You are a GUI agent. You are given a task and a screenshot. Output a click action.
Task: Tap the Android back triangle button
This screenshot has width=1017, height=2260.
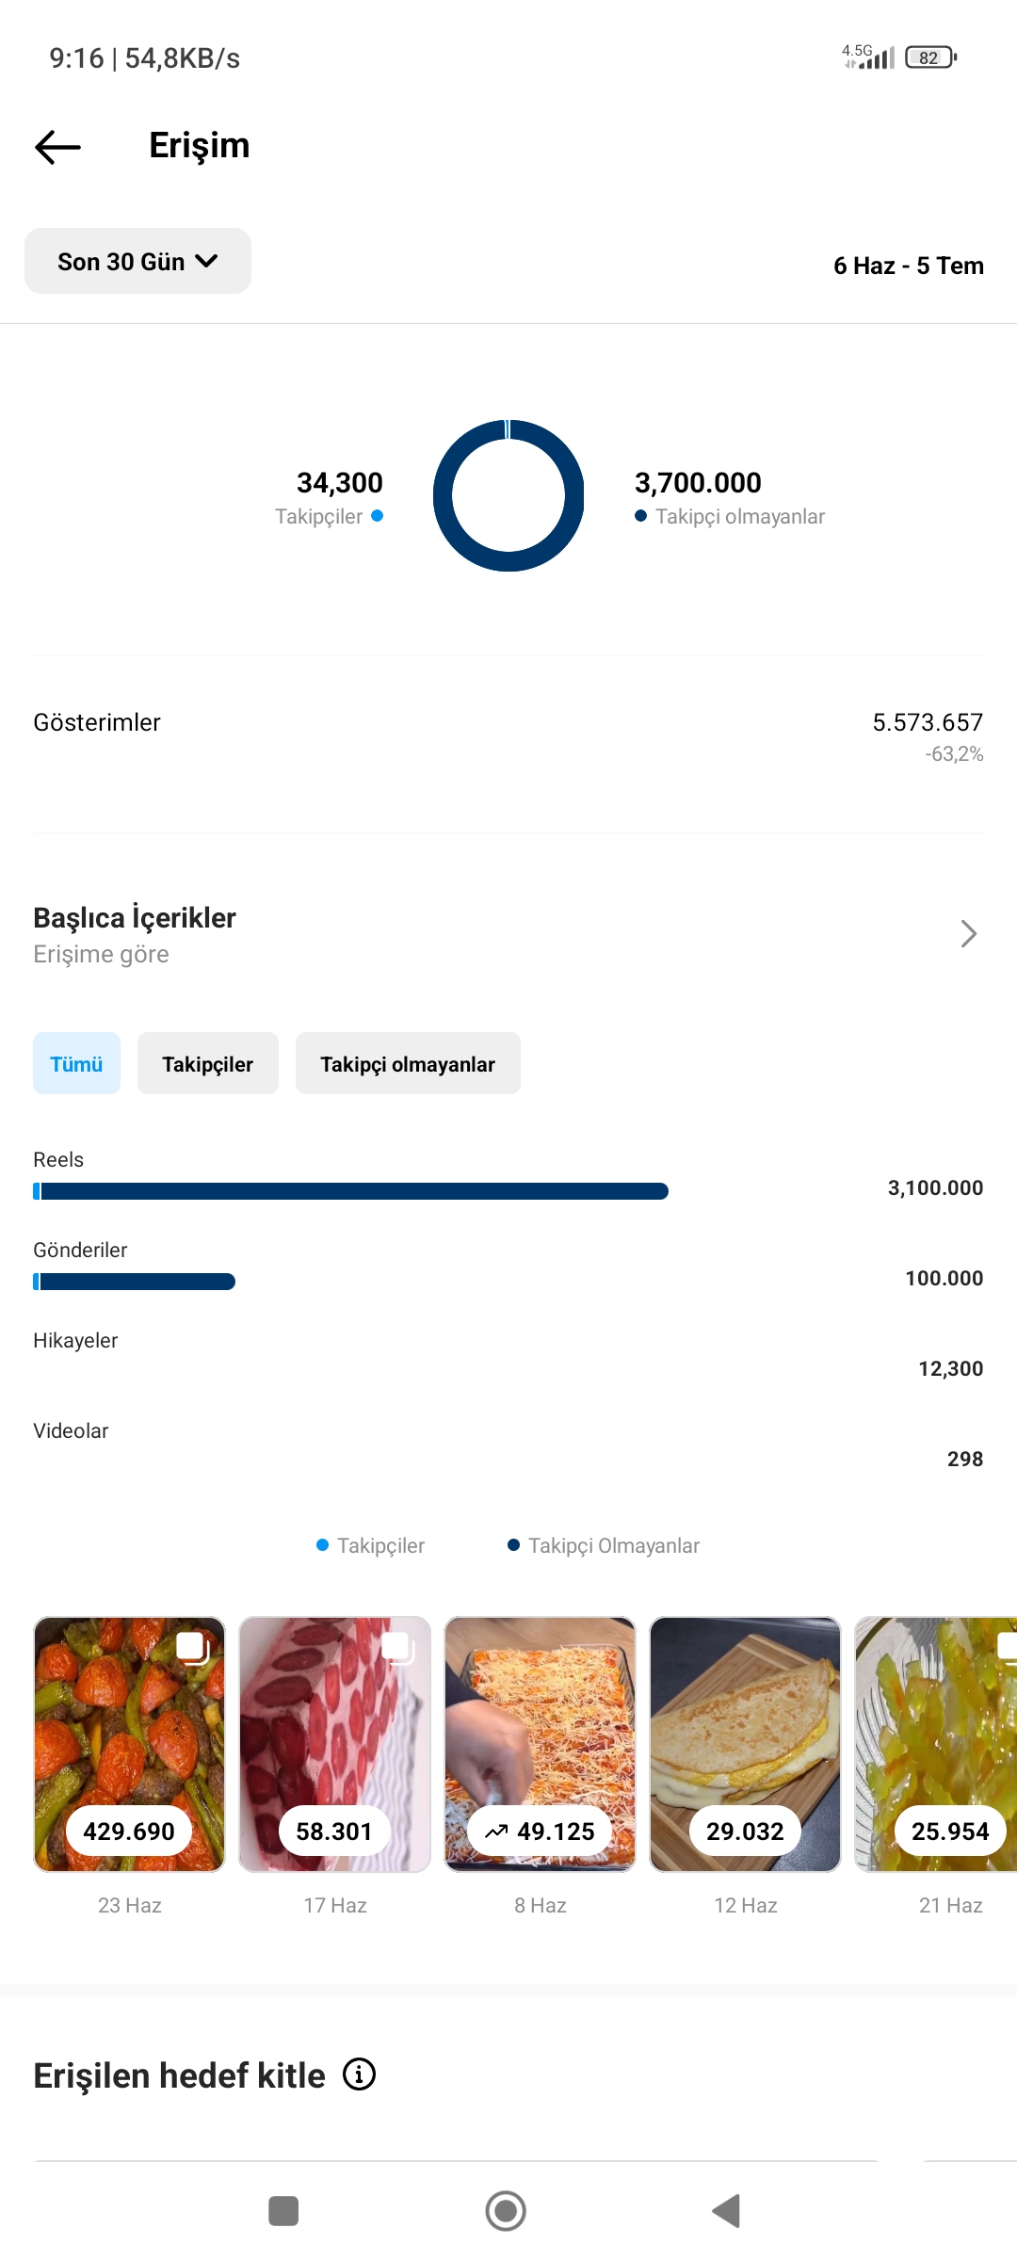pyautogui.click(x=726, y=2210)
